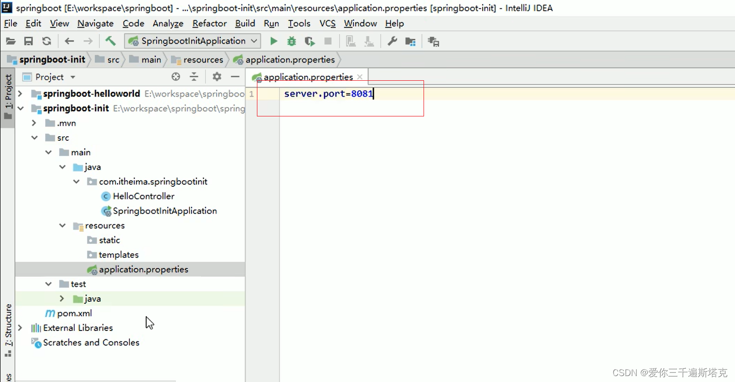Hide the Project panel with the minus icon

tap(235, 77)
